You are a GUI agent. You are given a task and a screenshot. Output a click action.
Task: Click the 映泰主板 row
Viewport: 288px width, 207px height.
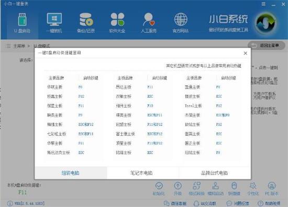[x=73, y=115]
